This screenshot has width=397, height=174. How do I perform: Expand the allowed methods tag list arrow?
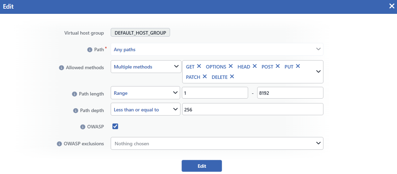click(x=318, y=72)
